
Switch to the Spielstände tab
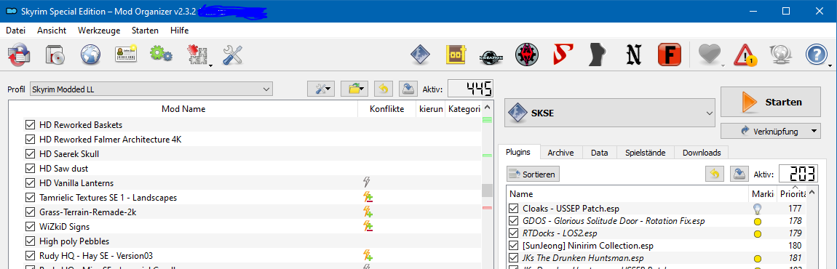click(x=645, y=153)
